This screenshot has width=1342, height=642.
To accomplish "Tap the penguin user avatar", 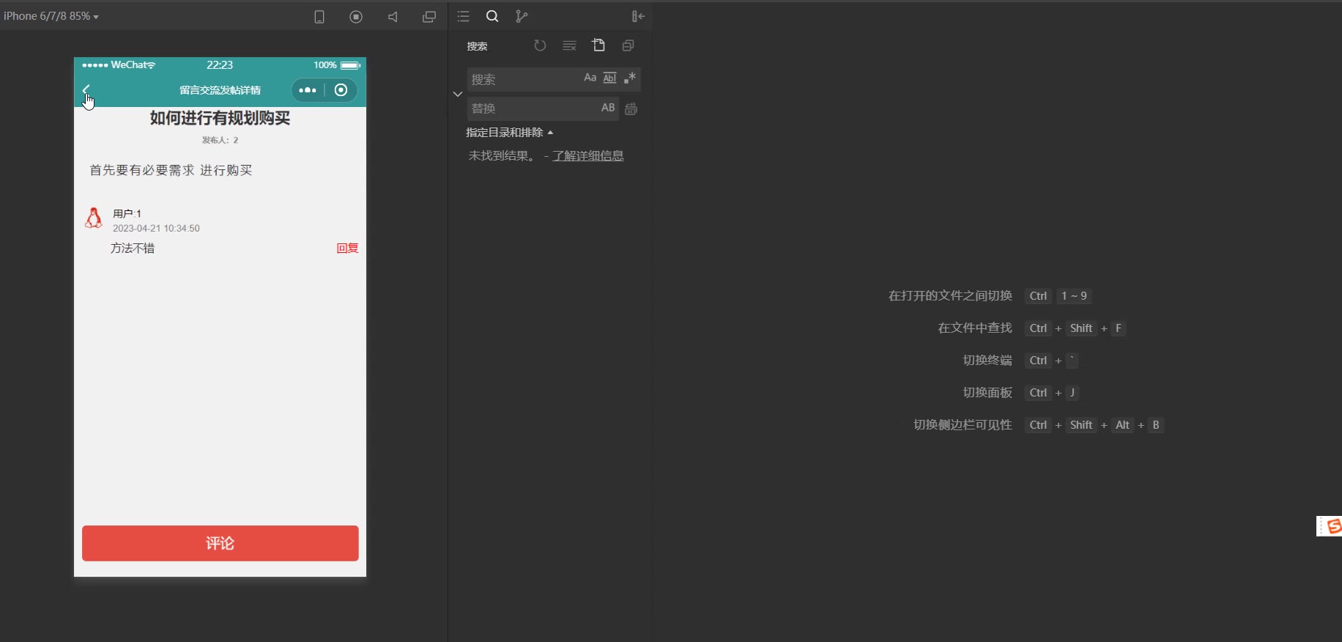I will point(94,218).
